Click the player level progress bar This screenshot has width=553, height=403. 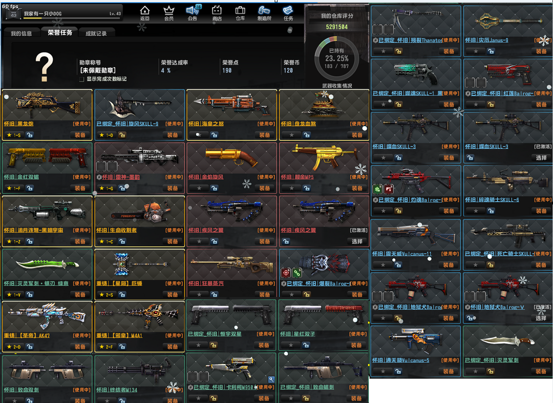click(72, 18)
